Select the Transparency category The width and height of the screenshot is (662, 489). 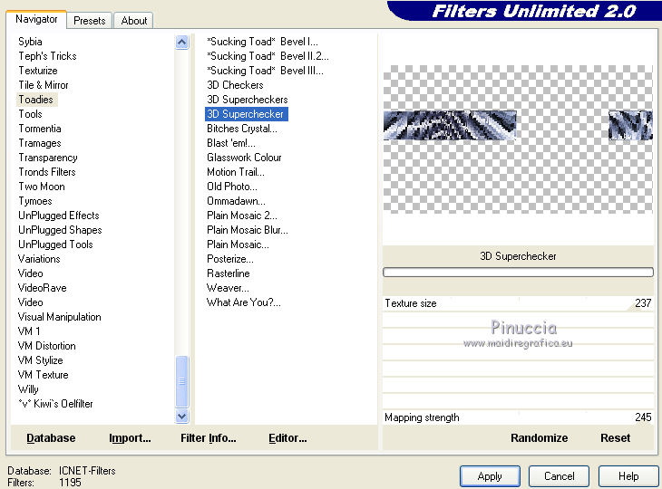(x=48, y=158)
